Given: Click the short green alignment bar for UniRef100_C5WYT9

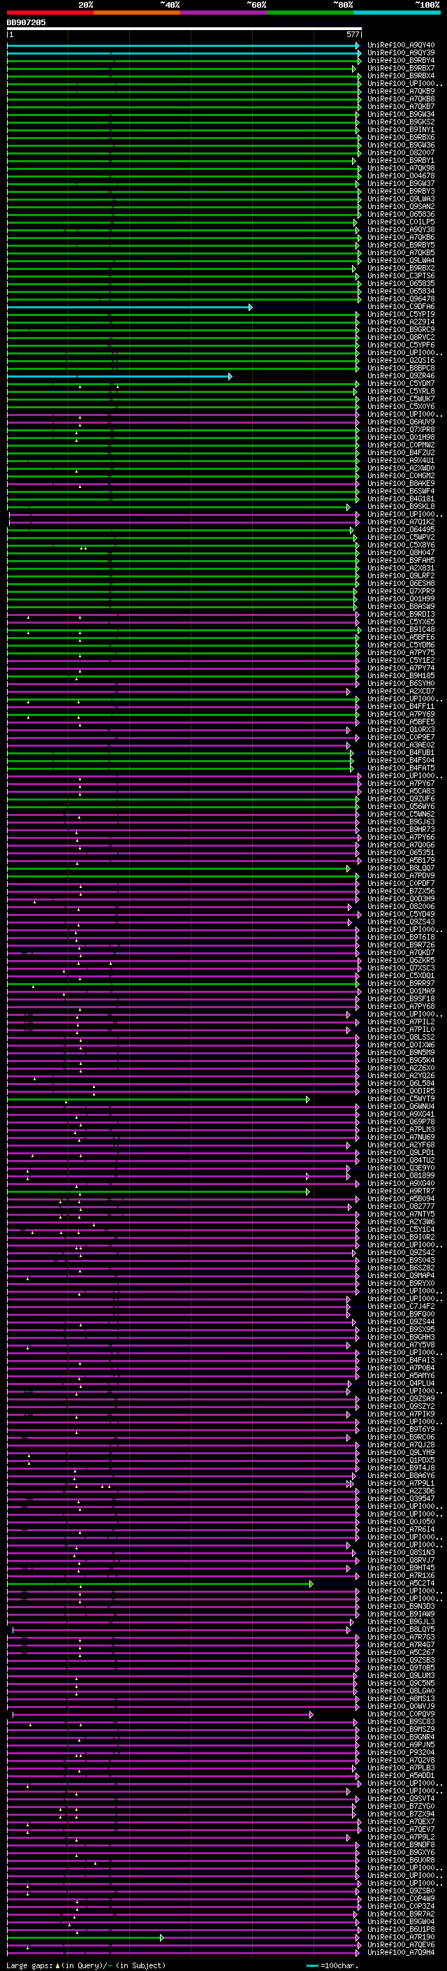Looking at the screenshot, I should tap(159, 1100).
